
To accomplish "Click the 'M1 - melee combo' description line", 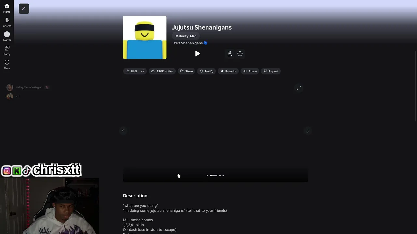I will click(138, 220).
